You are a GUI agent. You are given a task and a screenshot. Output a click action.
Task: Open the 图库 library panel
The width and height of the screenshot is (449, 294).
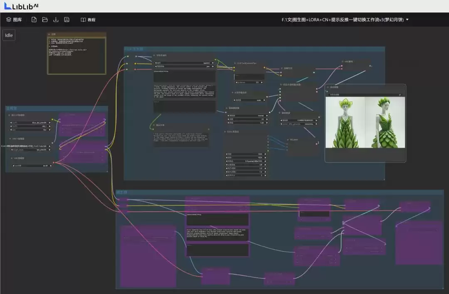click(14, 20)
